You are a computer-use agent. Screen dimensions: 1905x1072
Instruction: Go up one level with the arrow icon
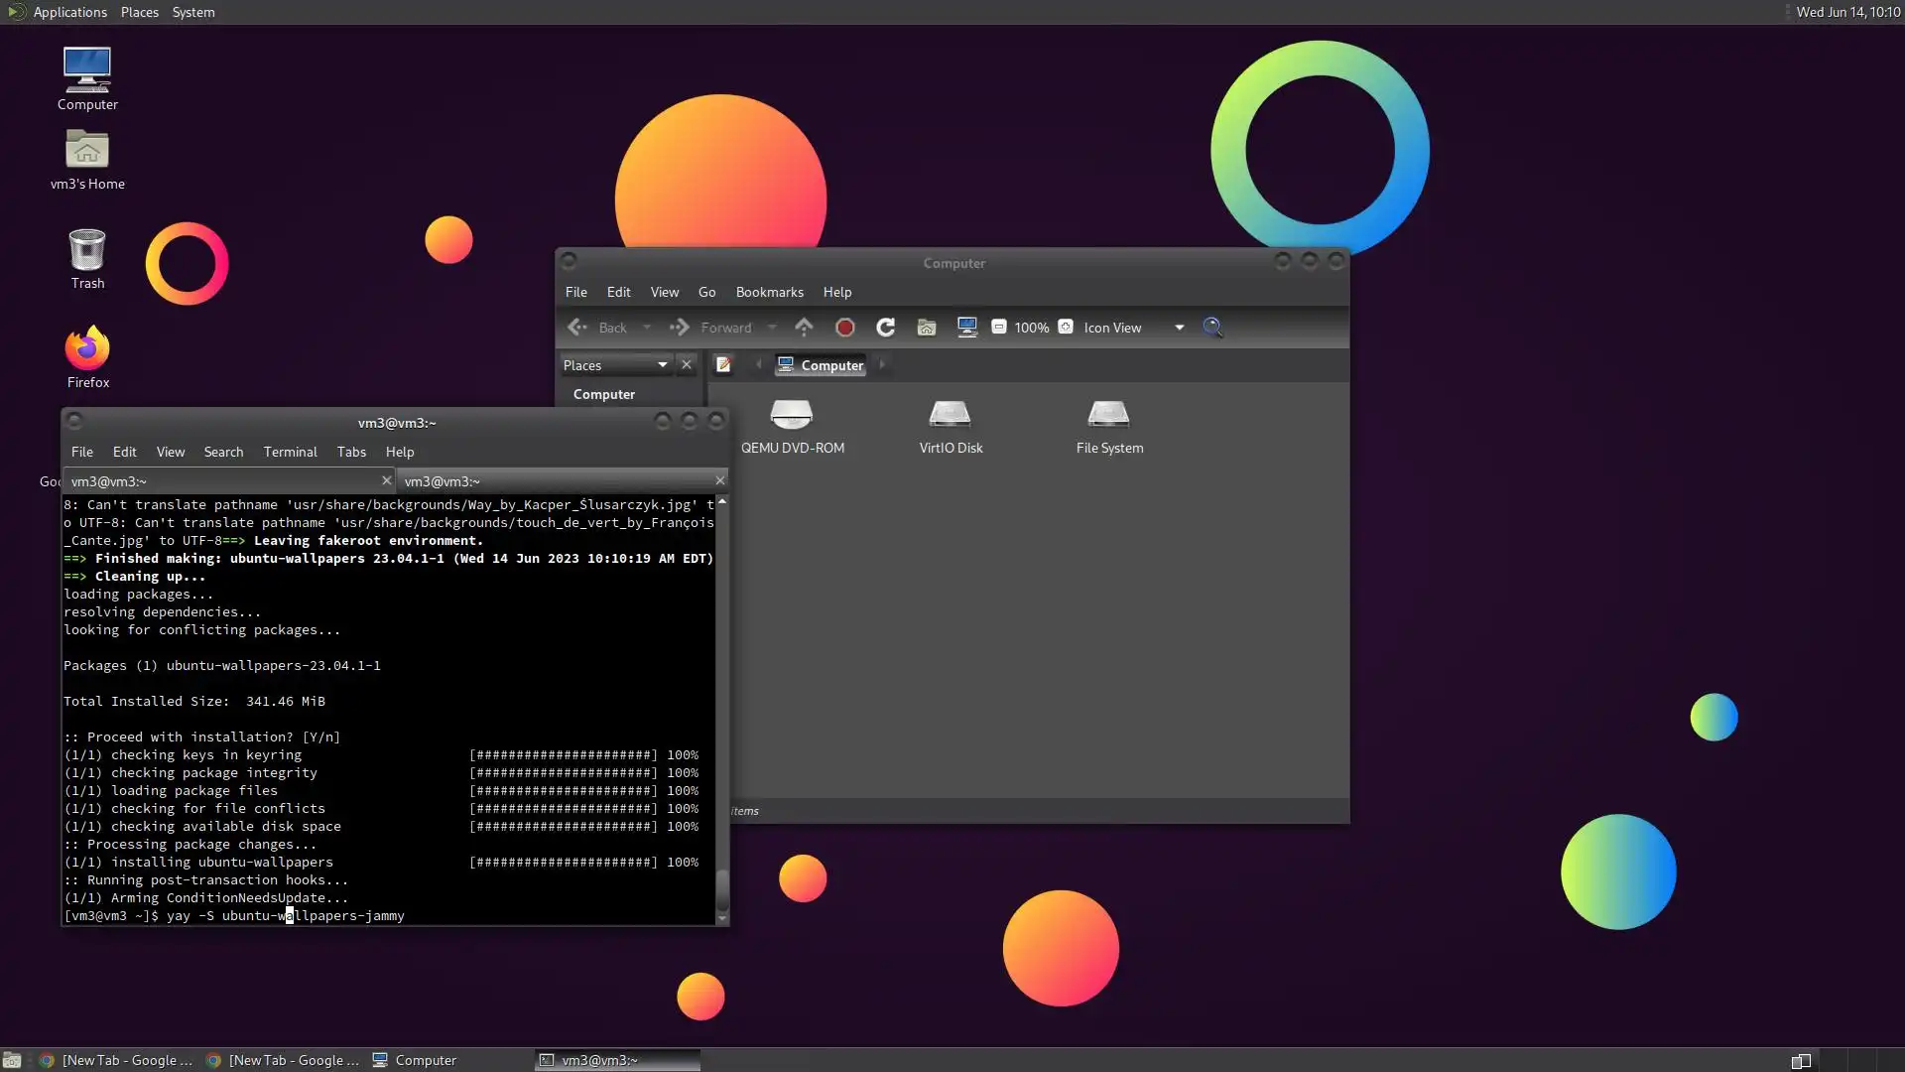pos(804,328)
